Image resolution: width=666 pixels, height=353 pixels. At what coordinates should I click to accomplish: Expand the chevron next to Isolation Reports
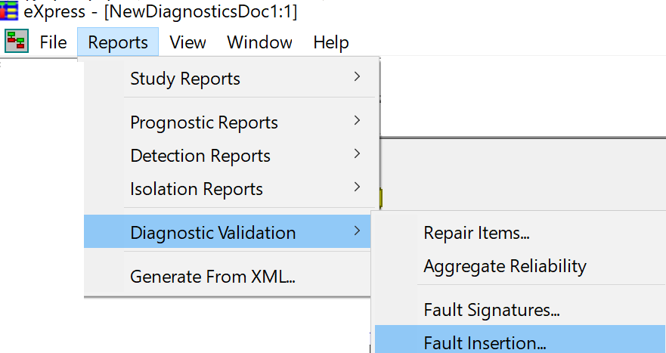click(358, 187)
